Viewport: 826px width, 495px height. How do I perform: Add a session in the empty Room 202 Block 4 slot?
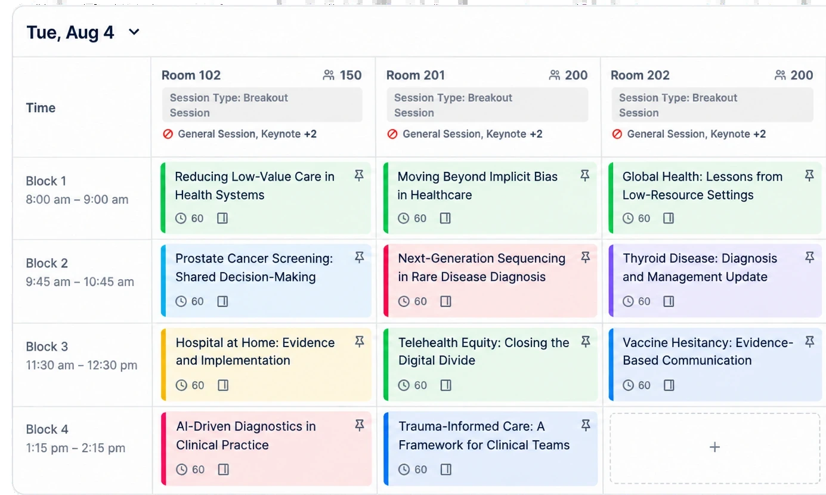(714, 447)
